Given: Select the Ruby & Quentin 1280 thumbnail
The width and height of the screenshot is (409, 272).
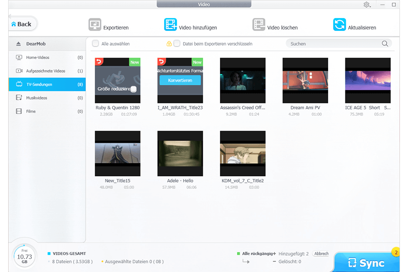Looking at the screenshot, I should point(118,80).
